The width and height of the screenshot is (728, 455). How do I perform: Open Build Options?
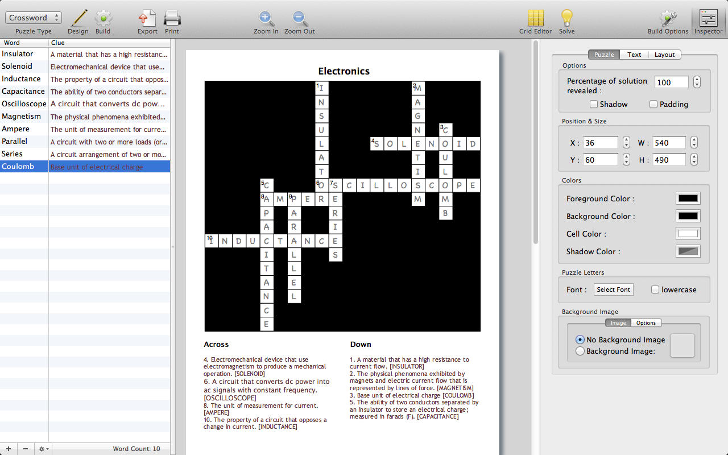(668, 18)
